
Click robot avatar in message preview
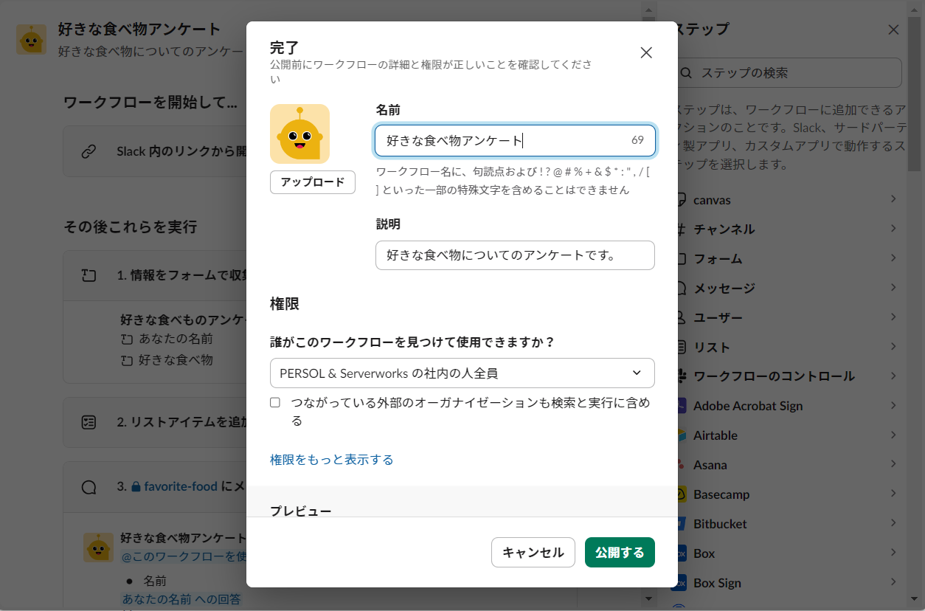click(98, 548)
